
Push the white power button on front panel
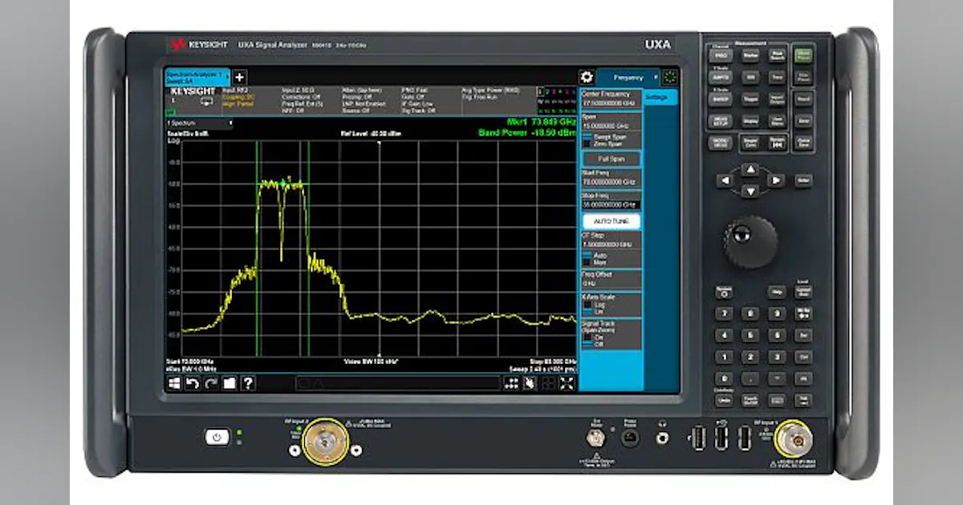(x=217, y=437)
